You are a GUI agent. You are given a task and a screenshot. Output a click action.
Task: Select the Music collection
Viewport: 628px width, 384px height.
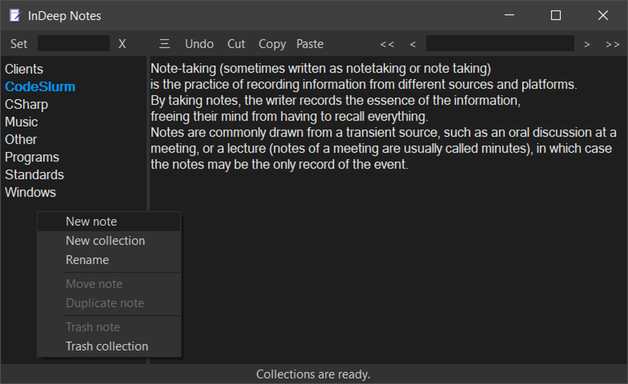pyautogui.click(x=21, y=121)
